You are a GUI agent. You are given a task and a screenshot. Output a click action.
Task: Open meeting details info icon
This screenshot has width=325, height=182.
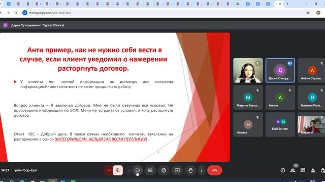[x=282, y=170]
